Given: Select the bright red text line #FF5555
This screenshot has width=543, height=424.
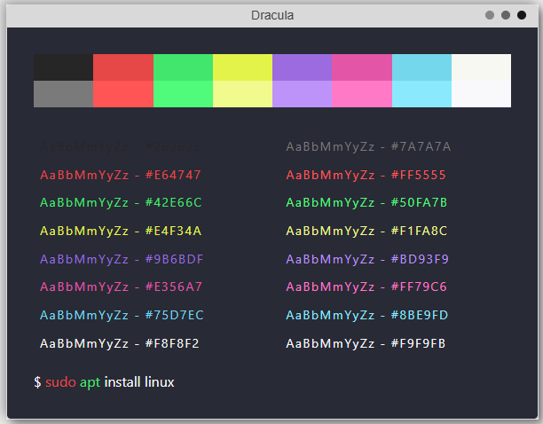Looking at the screenshot, I should (x=366, y=175).
